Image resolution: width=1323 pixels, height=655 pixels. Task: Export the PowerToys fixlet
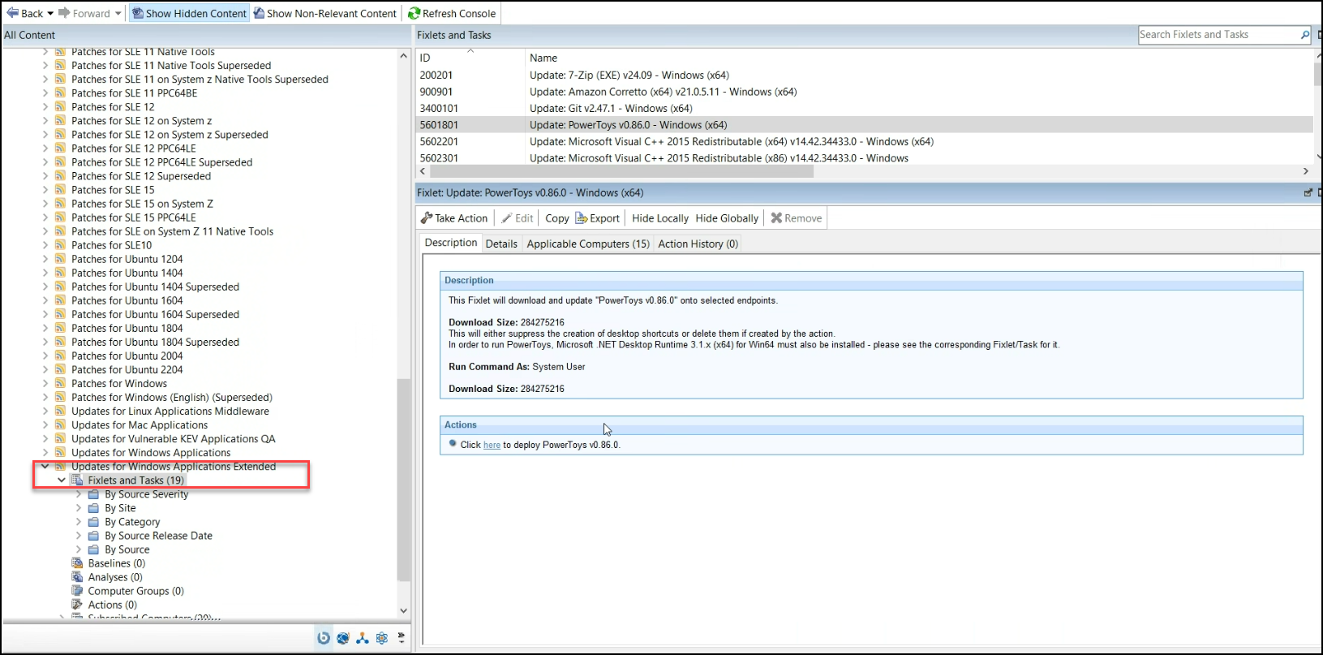[x=597, y=218]
